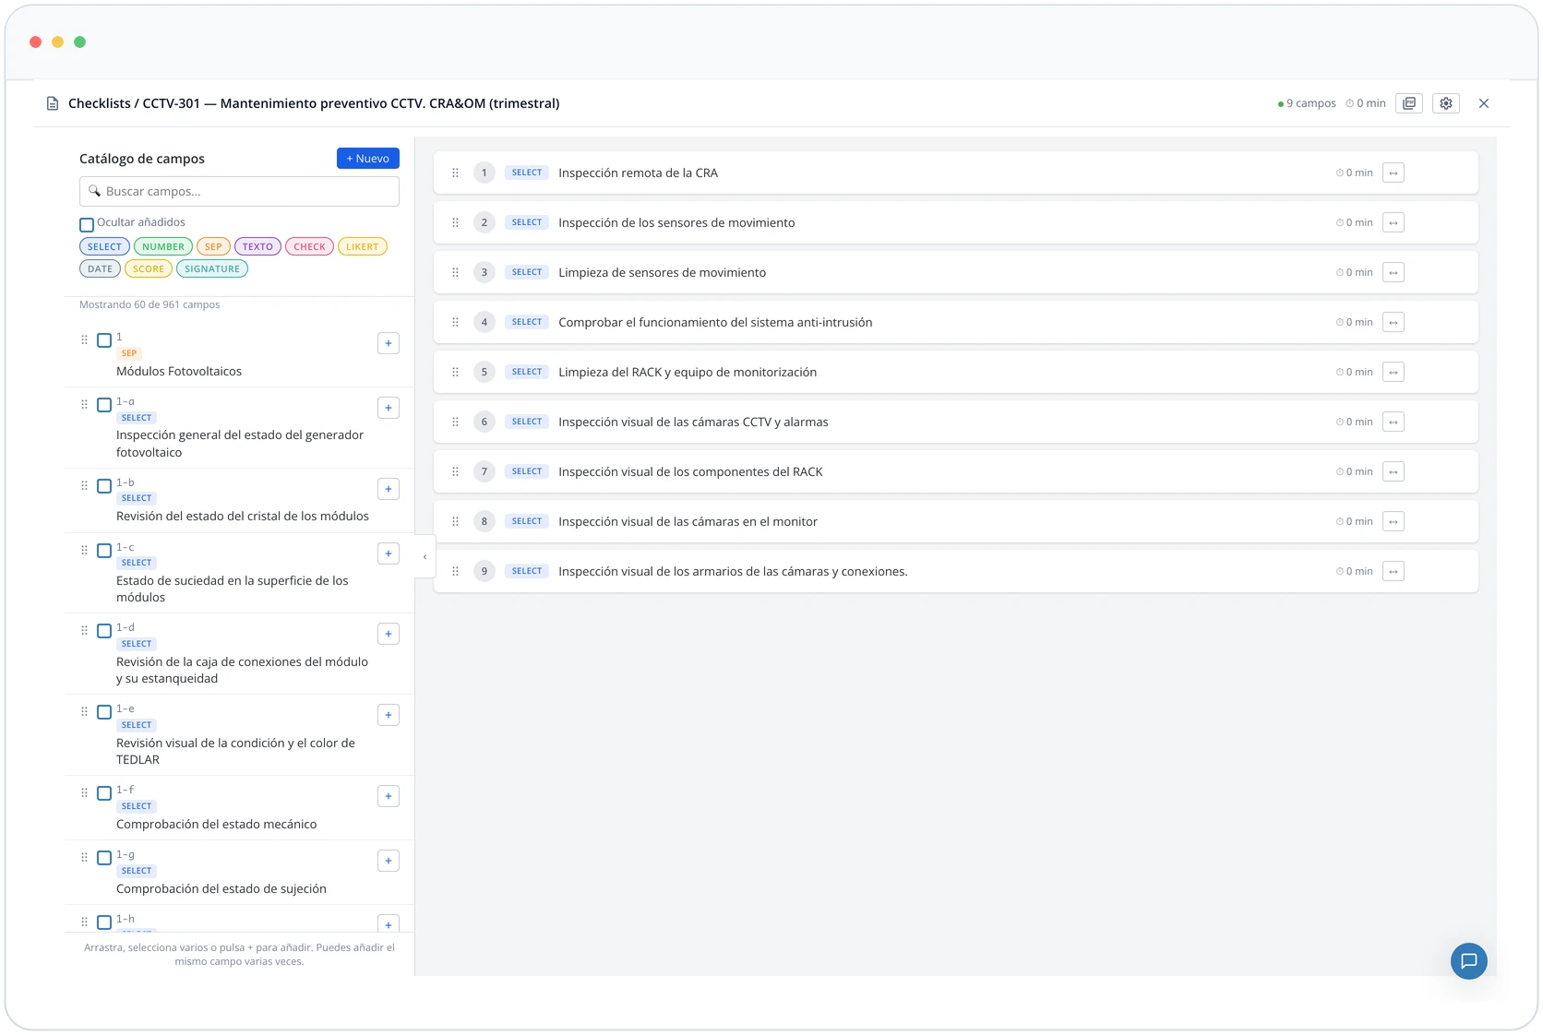Image resolution: width=1543 pixels, height=1035 pixels.
Task: Filter catalog by SCORE chip
Action: (149, 268)
